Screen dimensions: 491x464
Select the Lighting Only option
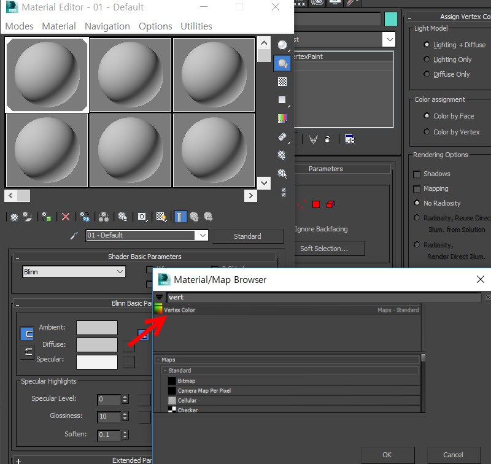click(x=426, y=59)
